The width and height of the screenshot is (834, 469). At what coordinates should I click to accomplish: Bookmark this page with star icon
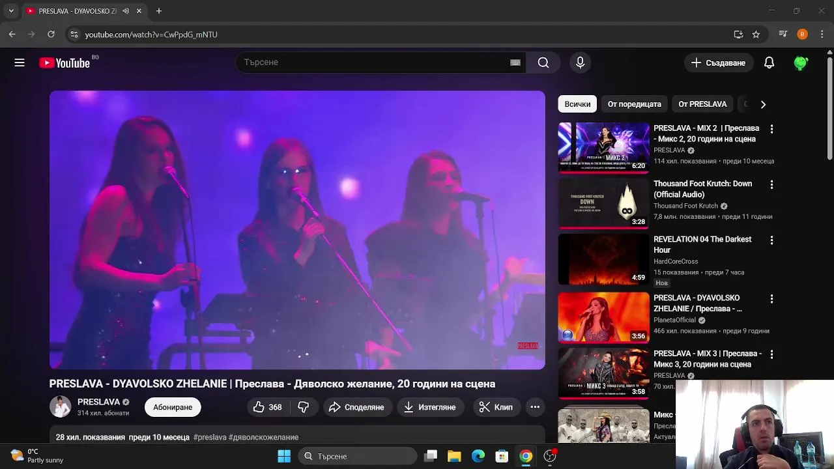756,35
